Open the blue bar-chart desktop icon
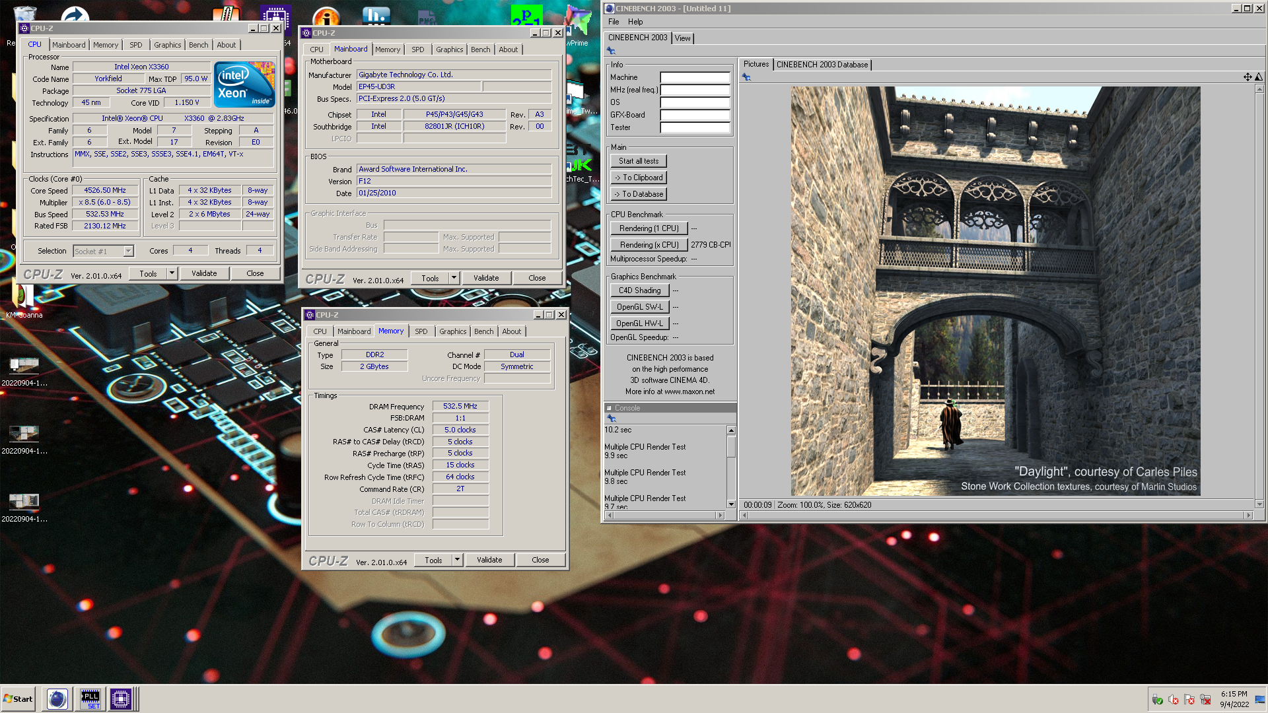The image size is (1268, 713). coord(376,15)
